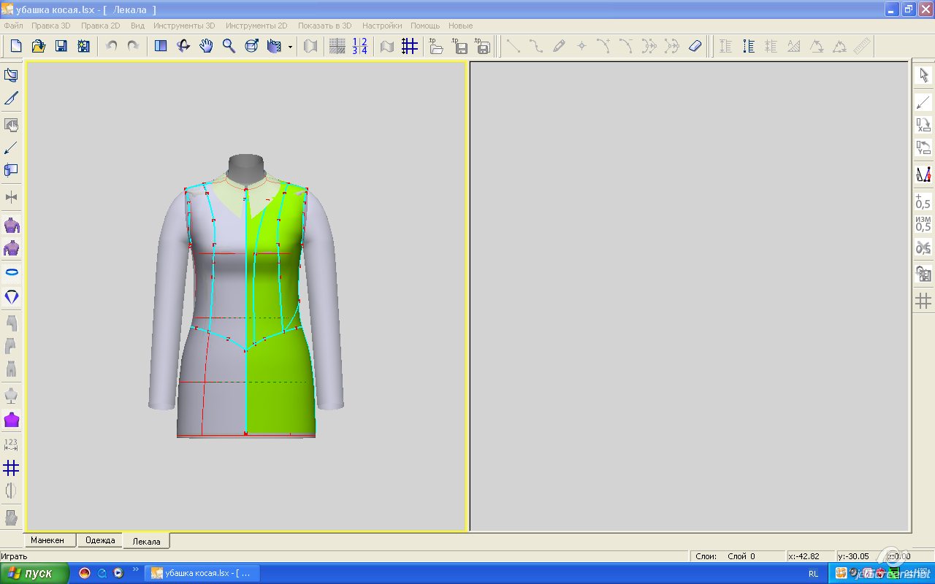Image resolution: width=935 pixels, height=584 pixels.
Task: Select the Hand pan tool
Action: (x=207, y=46)
